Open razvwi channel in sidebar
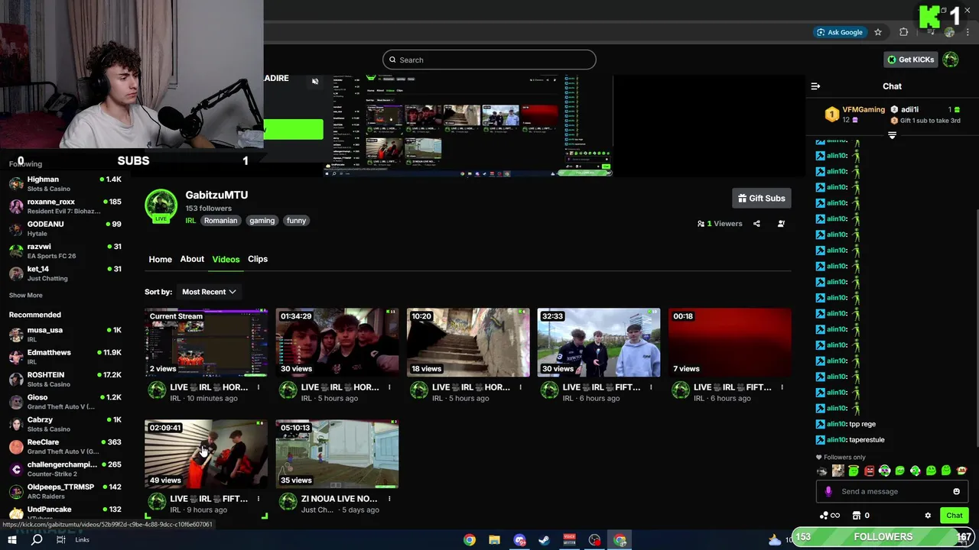Viewport: 979px width, 550px height. pyautogui.click(x=65, y=251)
